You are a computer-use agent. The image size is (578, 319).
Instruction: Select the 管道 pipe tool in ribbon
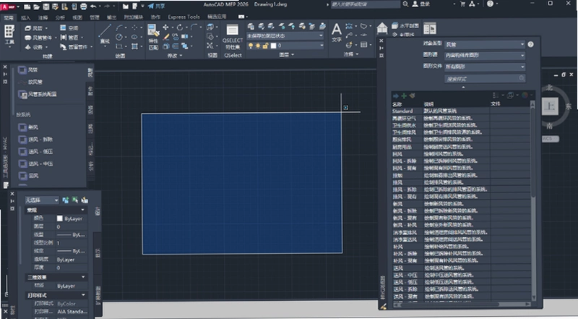69,38
